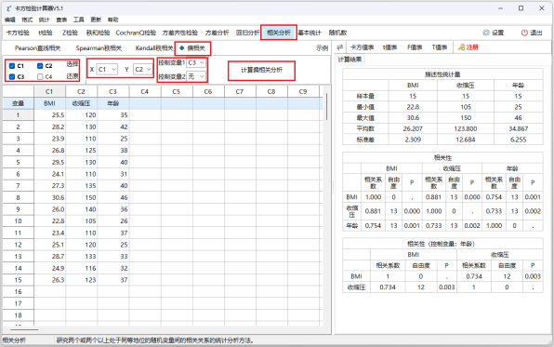554x347 pixels.
Task: Open the 工具 menu
Action: pyautogui.click(x=78, y=20)
